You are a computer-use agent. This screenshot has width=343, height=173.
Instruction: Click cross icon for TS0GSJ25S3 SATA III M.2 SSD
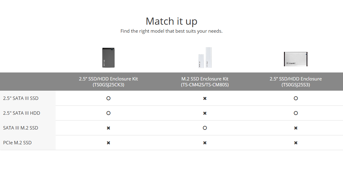pyautogui.click(x=296, y=128)
